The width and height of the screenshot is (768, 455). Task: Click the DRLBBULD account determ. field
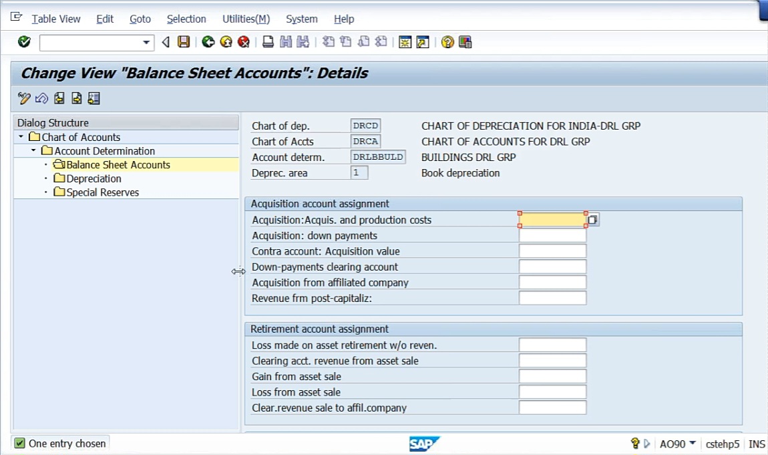(x=377, y=157)
